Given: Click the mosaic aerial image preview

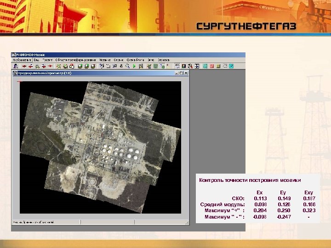Looking at the screenshot, I should pos(100,147).
